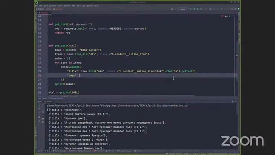Click the Git commit checkmark icon

point(217,9)
